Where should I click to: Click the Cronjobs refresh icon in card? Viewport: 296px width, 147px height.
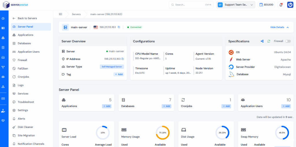183,100
